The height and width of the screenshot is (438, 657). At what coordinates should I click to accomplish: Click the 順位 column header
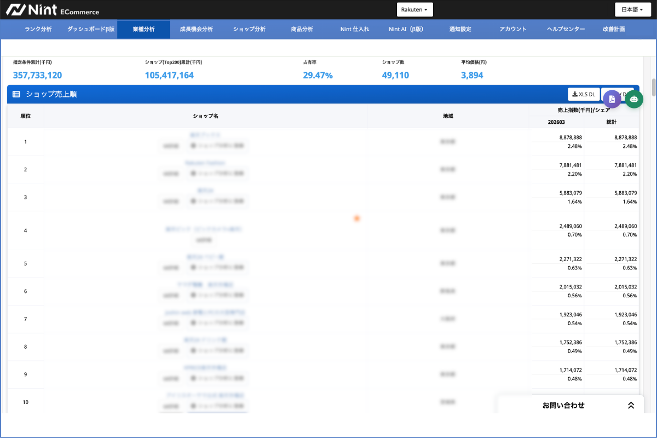coord(26,116)
